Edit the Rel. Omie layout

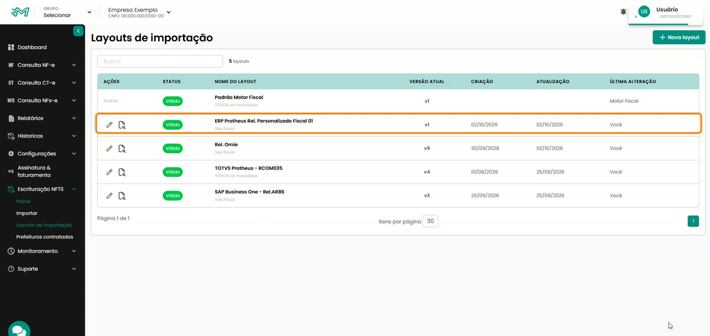point(109,148)
